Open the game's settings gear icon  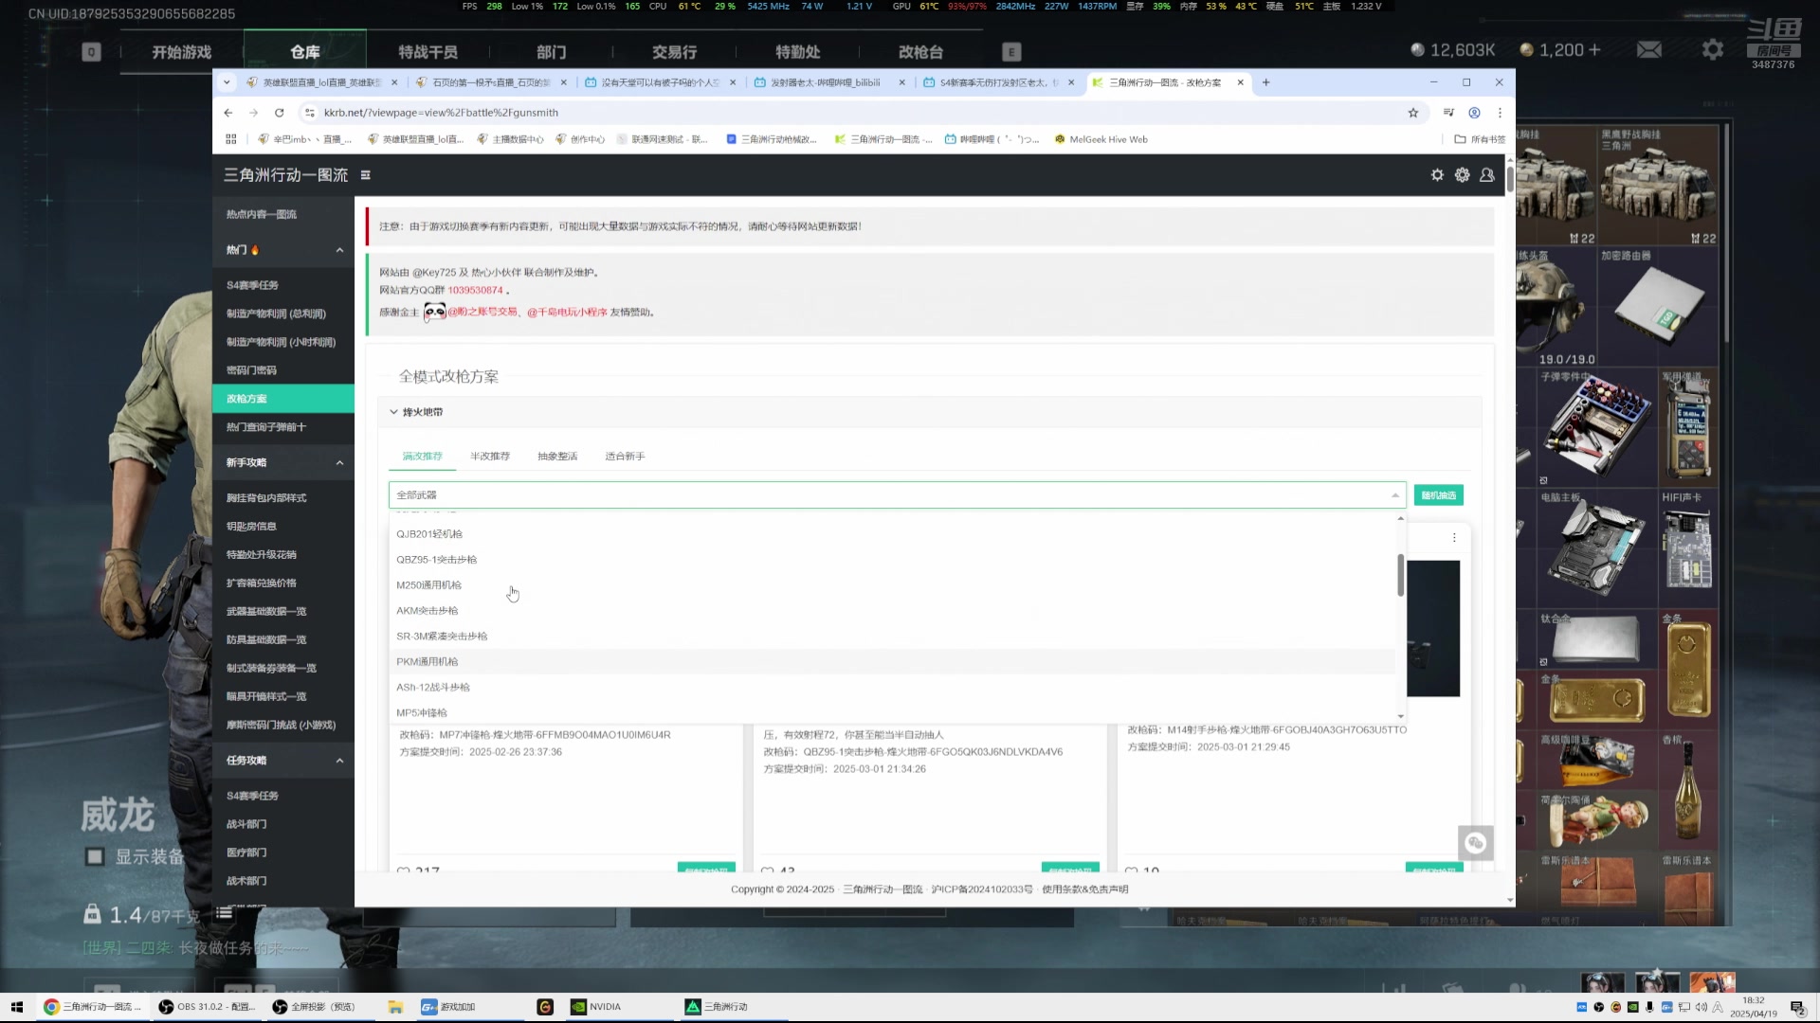1712,49
